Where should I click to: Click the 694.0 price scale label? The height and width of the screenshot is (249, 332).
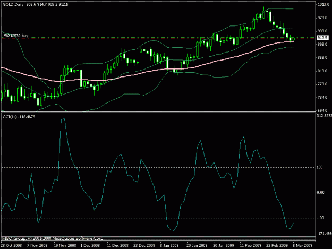click(x=322, y=110)
